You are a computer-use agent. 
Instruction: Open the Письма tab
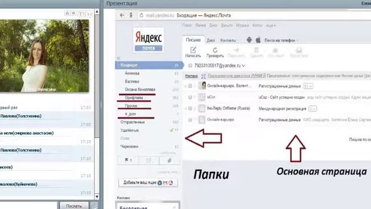(x=193, y=40)
